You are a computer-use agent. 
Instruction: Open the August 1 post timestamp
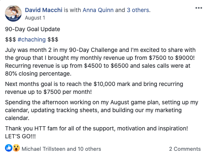click(x=35, y=18)
